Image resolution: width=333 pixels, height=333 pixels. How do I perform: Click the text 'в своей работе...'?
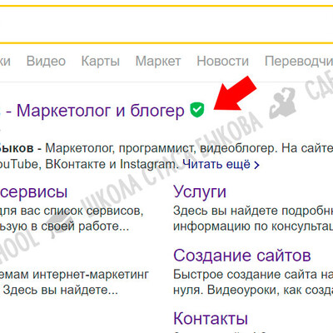[x=80, y=226]
